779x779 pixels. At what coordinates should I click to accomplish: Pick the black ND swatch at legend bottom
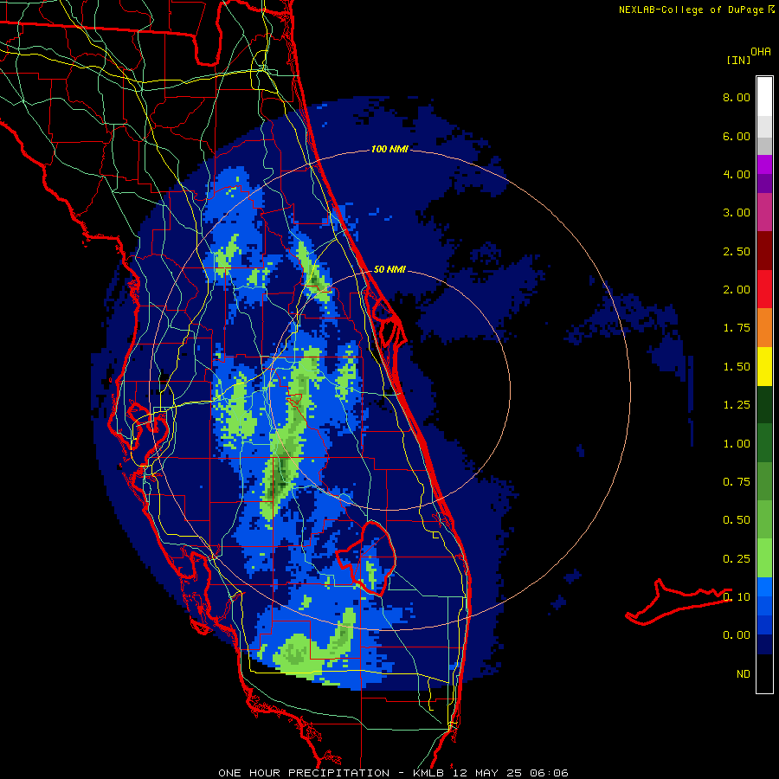(764, 673)
